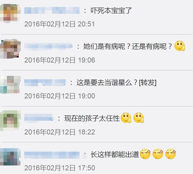The width and height of the screenshot is (193, 174).
Task: Click avatar of the 长这样都能出道 commenter
Action: (10, 157)
